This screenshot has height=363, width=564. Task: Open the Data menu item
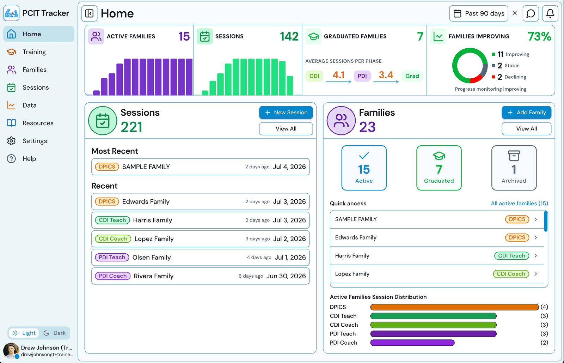coord(39,105)
